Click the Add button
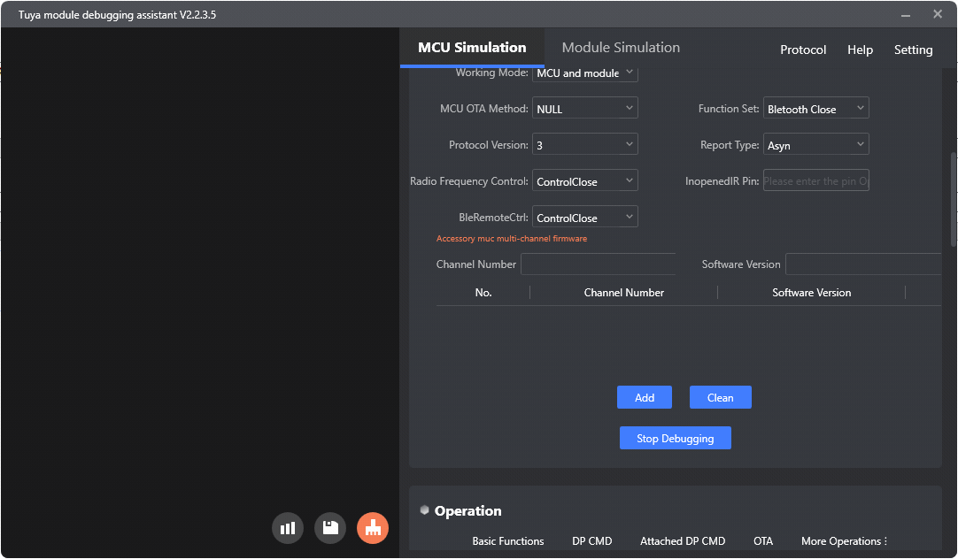Viewport: 958px width, 559px height. (644, 396)
